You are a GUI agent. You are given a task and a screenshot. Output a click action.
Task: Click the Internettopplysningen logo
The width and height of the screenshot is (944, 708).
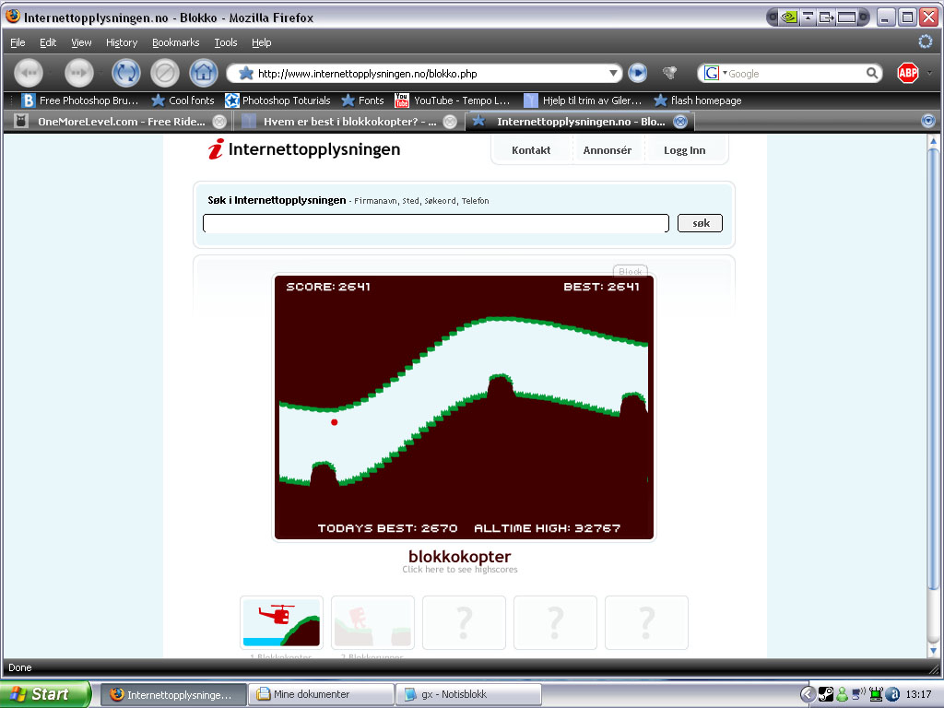click(x=304, y=149)
